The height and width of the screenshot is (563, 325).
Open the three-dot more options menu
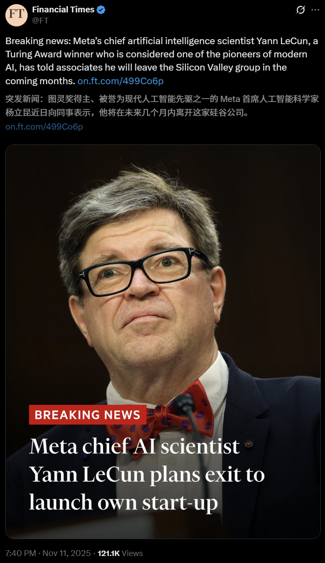(x=315, y=10)
